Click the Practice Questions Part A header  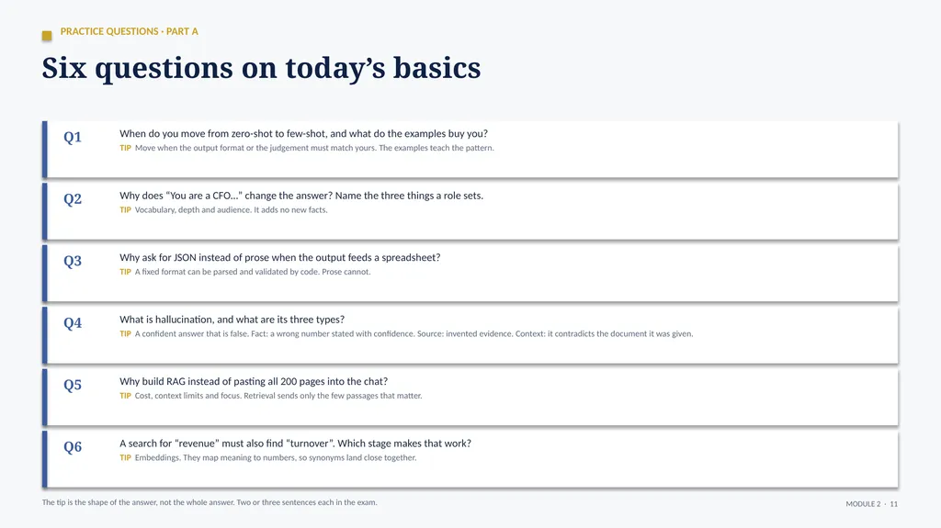(x=129, y=31)
